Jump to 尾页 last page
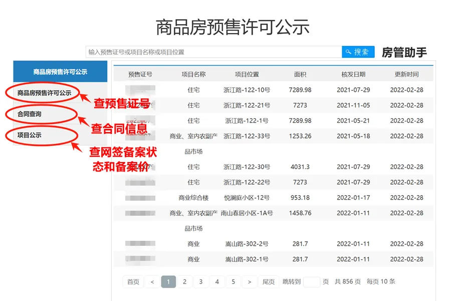The width and height of the screenshot is (451, 301). tap(269, 281)
